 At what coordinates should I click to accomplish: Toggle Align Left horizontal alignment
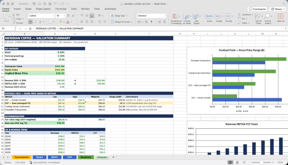tap(82, 22)
